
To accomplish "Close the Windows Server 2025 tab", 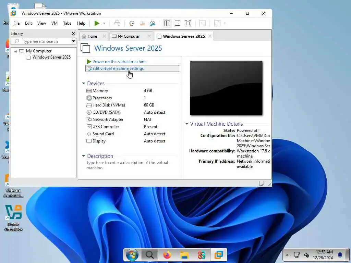I will coord(210,36).
